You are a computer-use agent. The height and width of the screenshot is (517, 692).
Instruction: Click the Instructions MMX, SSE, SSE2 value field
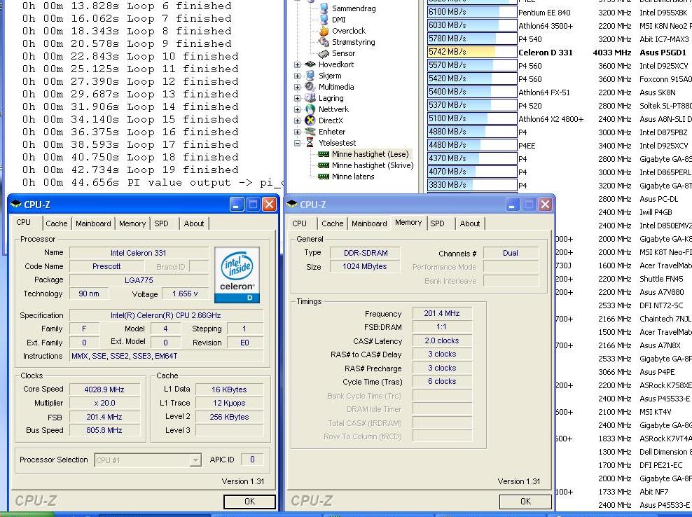167,356
